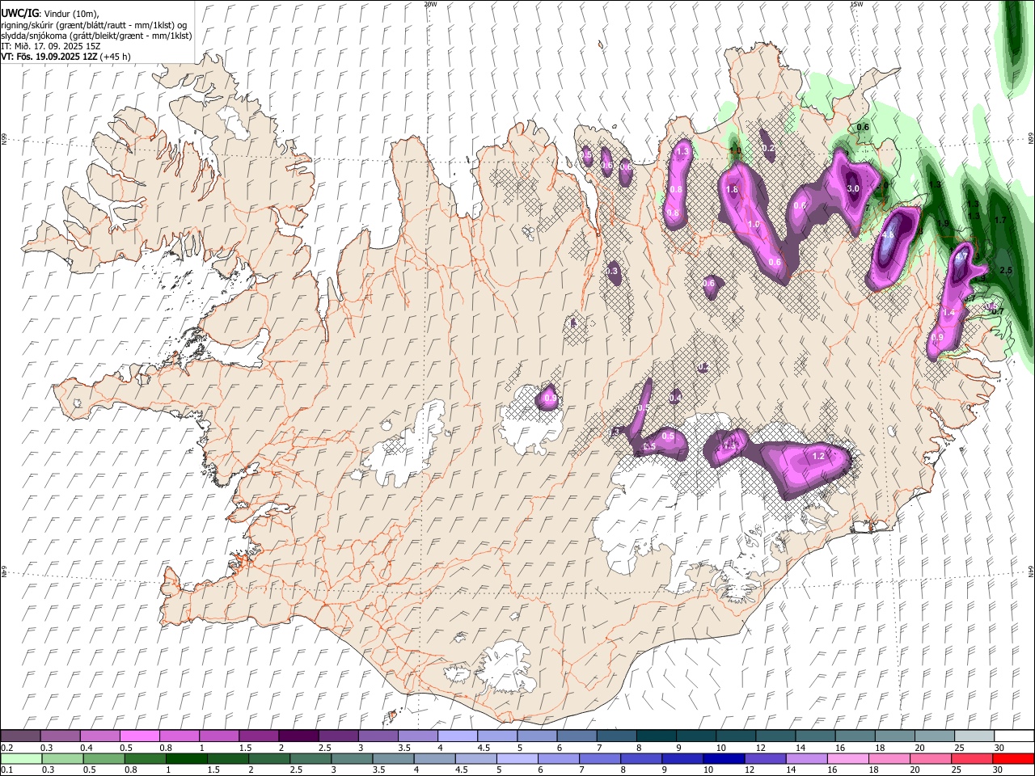Click the 'slydda/snjókoma' legend description line

(96, 36)
